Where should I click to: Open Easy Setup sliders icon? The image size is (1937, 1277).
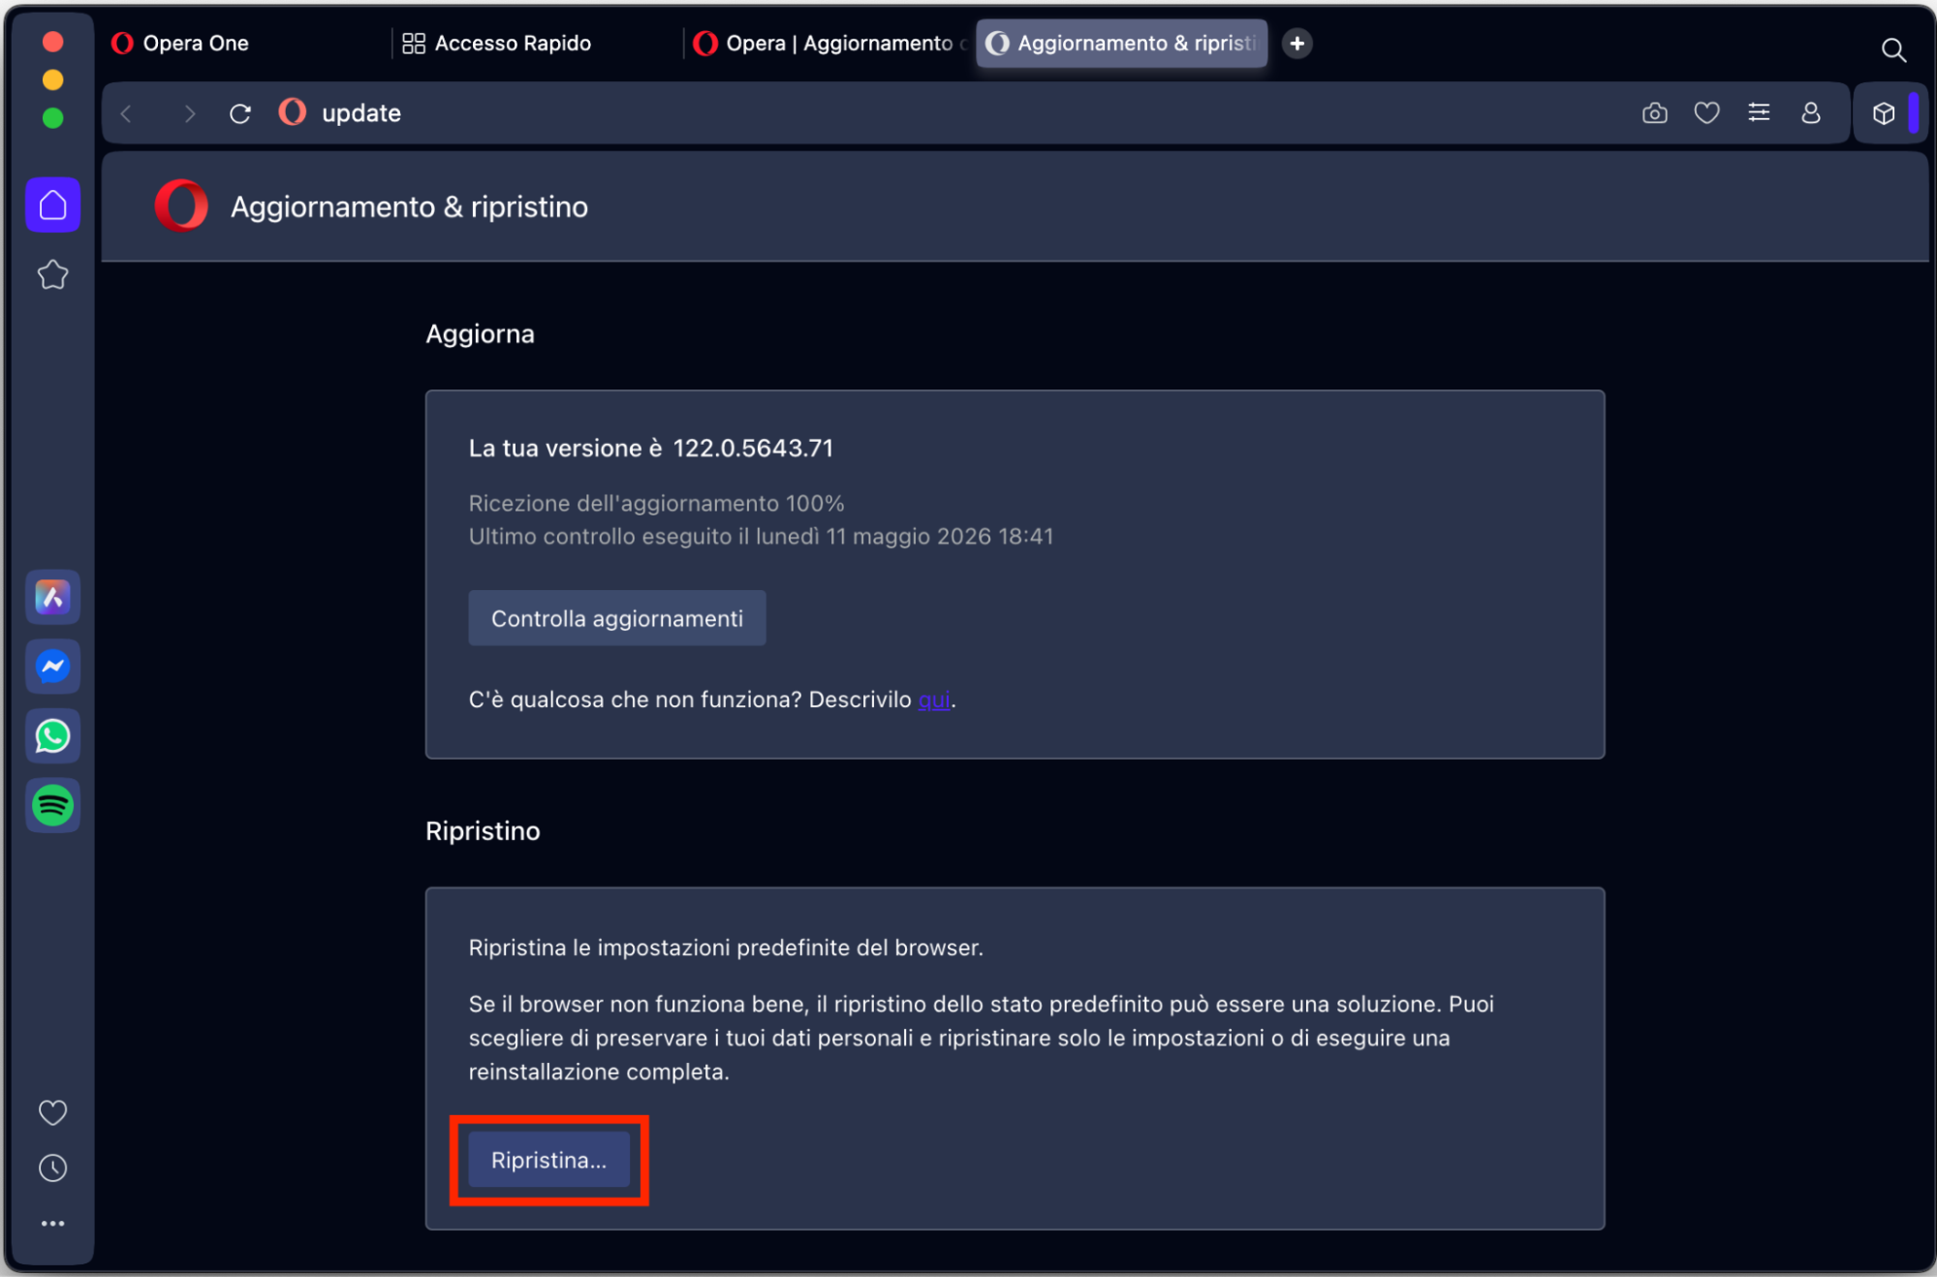coord(1760,113)
